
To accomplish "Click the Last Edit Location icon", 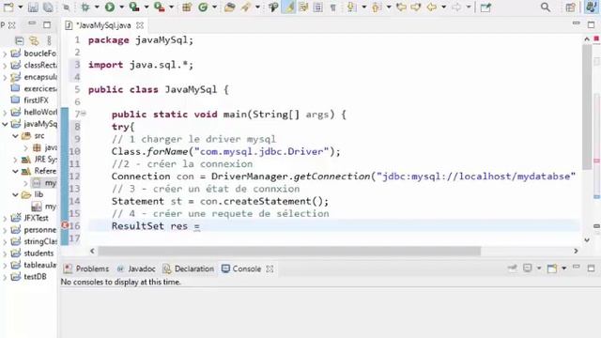I will (x=401, y=7).
